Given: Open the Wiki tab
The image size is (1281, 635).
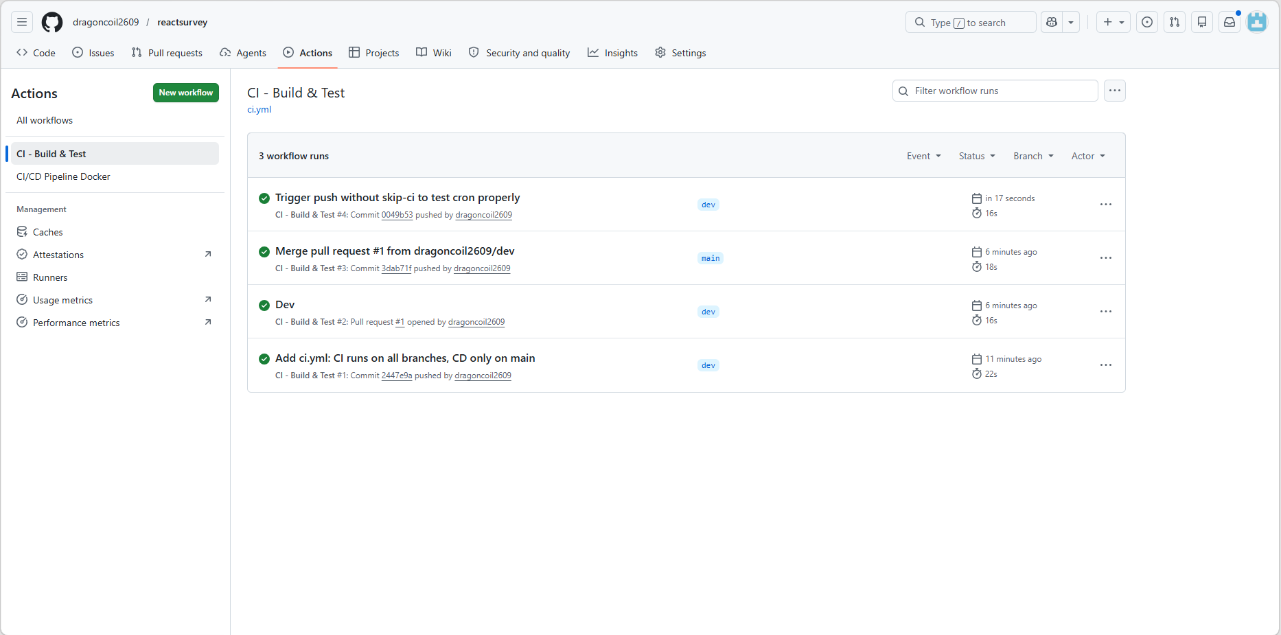Looking at the screenshot, I should click(434, 53).
